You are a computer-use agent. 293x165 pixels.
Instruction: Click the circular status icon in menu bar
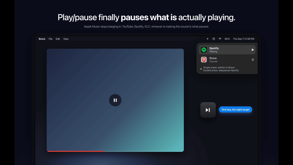point(214,39)
